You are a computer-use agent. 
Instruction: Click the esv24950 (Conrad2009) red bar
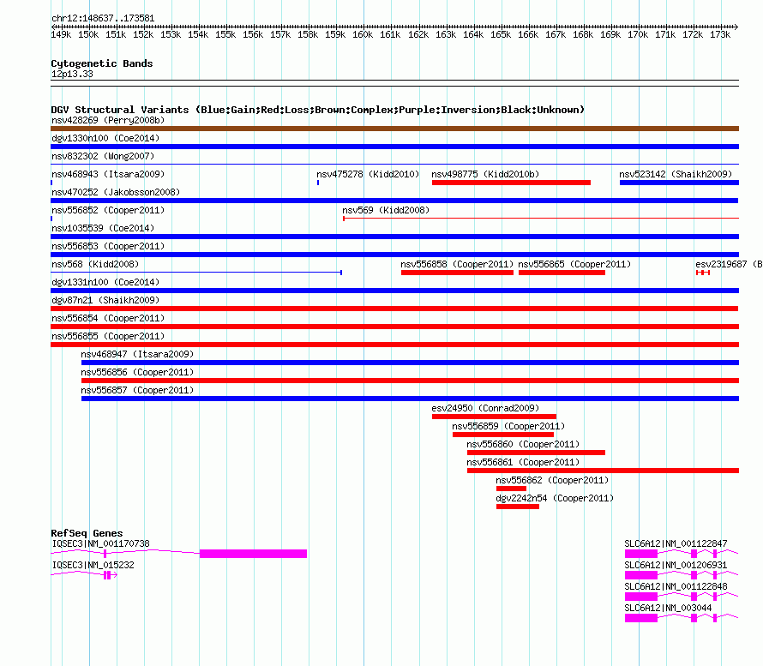[x=494, y=417]
